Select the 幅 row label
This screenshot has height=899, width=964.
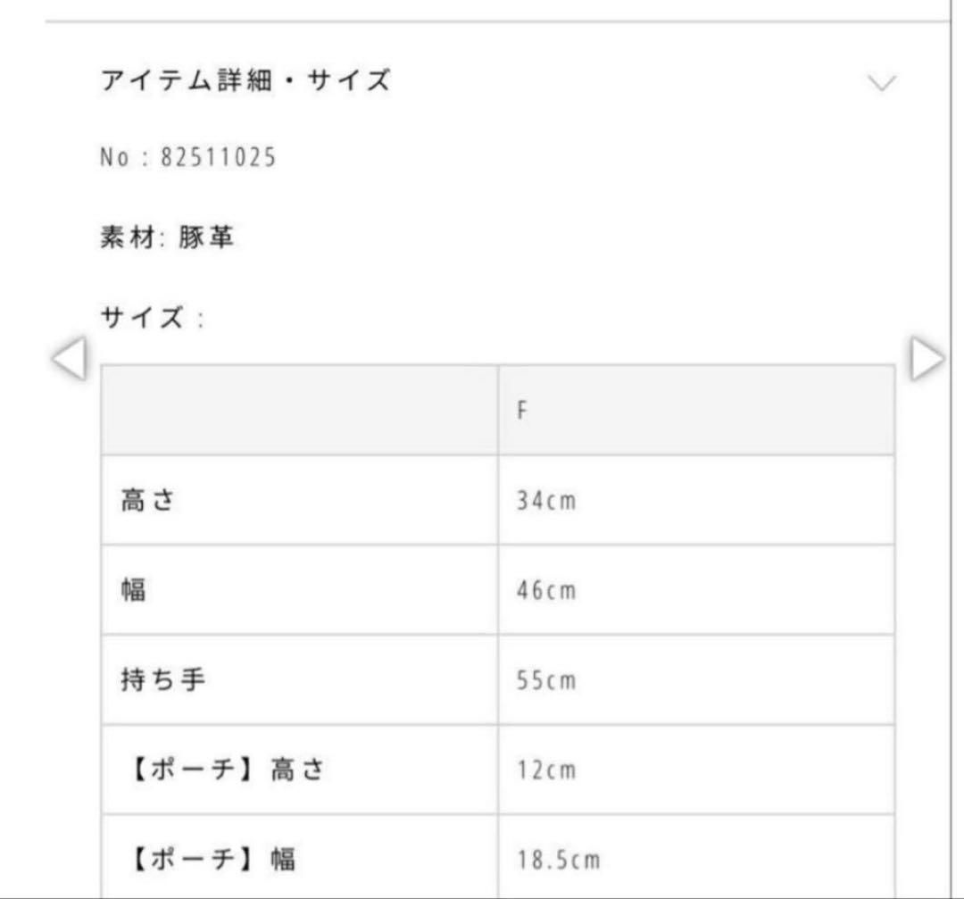(x=133, y=591)
